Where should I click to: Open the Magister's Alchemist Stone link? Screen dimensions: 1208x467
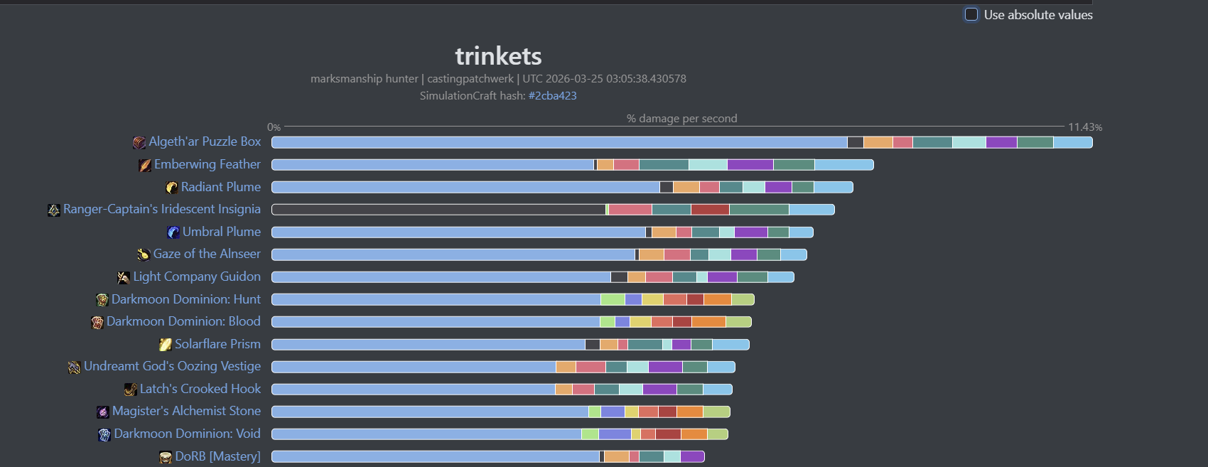click(186, 411)
